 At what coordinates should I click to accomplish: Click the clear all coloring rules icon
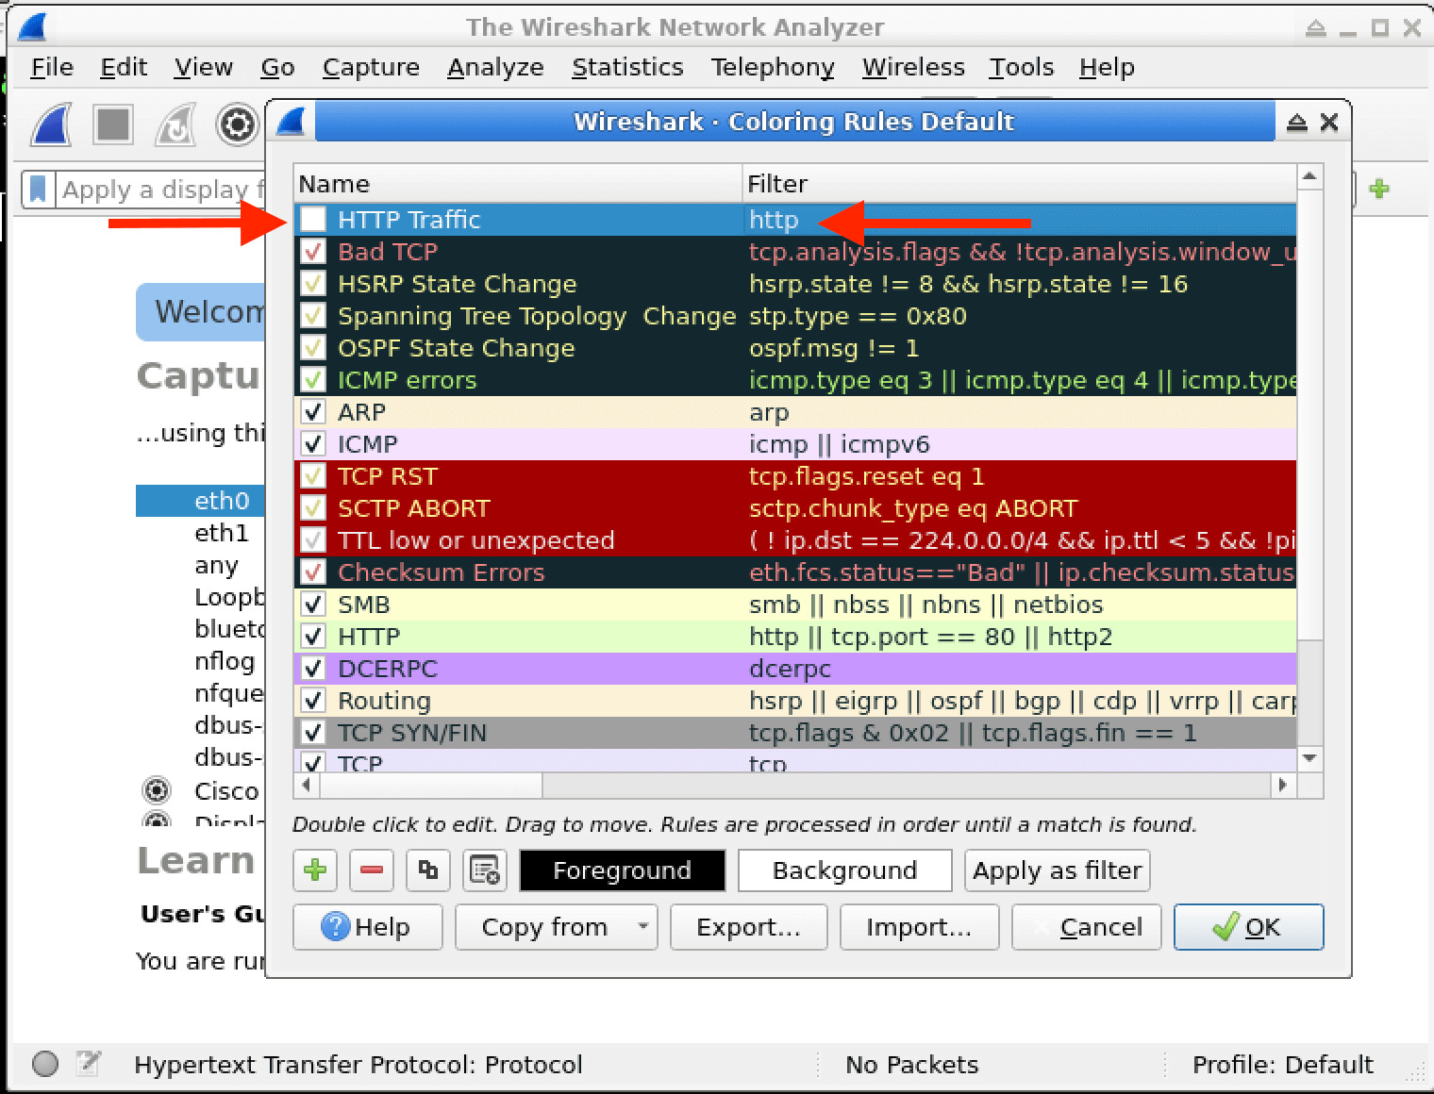pos(484,870)
